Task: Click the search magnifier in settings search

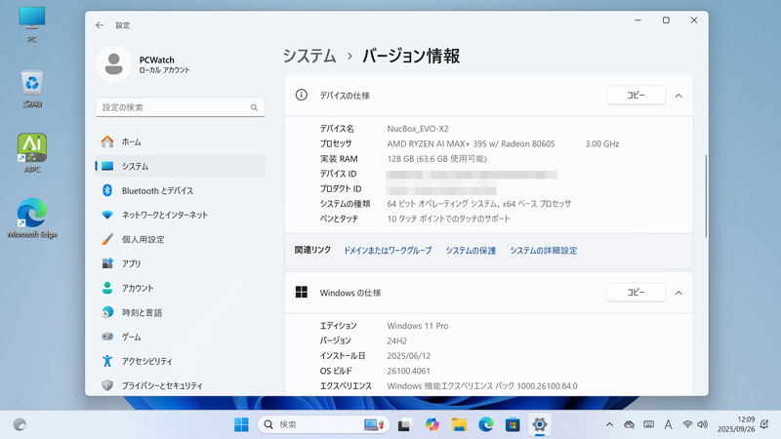Action: (x=254, y=107)
